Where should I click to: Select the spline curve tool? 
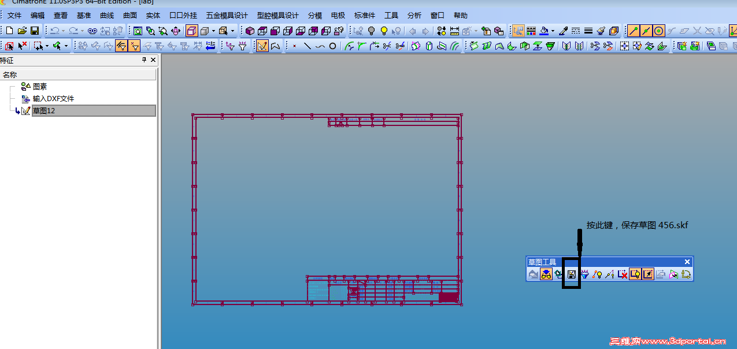[320, 46]
